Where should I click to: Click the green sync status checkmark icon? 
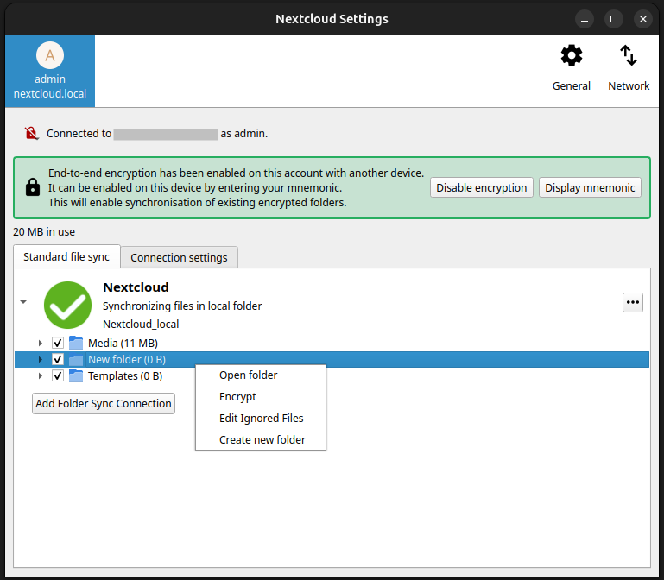(x=67, y=305)
